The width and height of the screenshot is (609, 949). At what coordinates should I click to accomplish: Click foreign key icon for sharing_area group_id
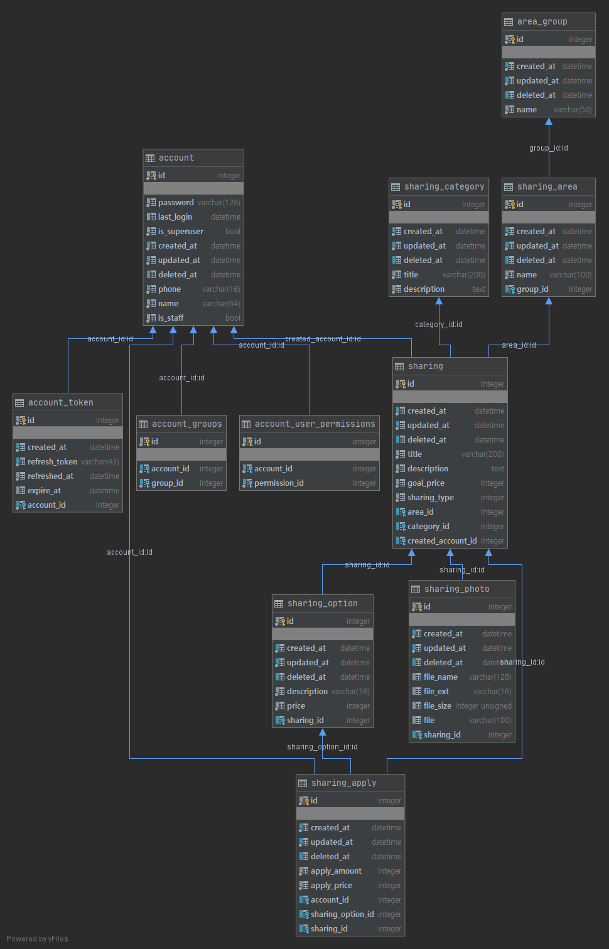(x=510, y=289)
